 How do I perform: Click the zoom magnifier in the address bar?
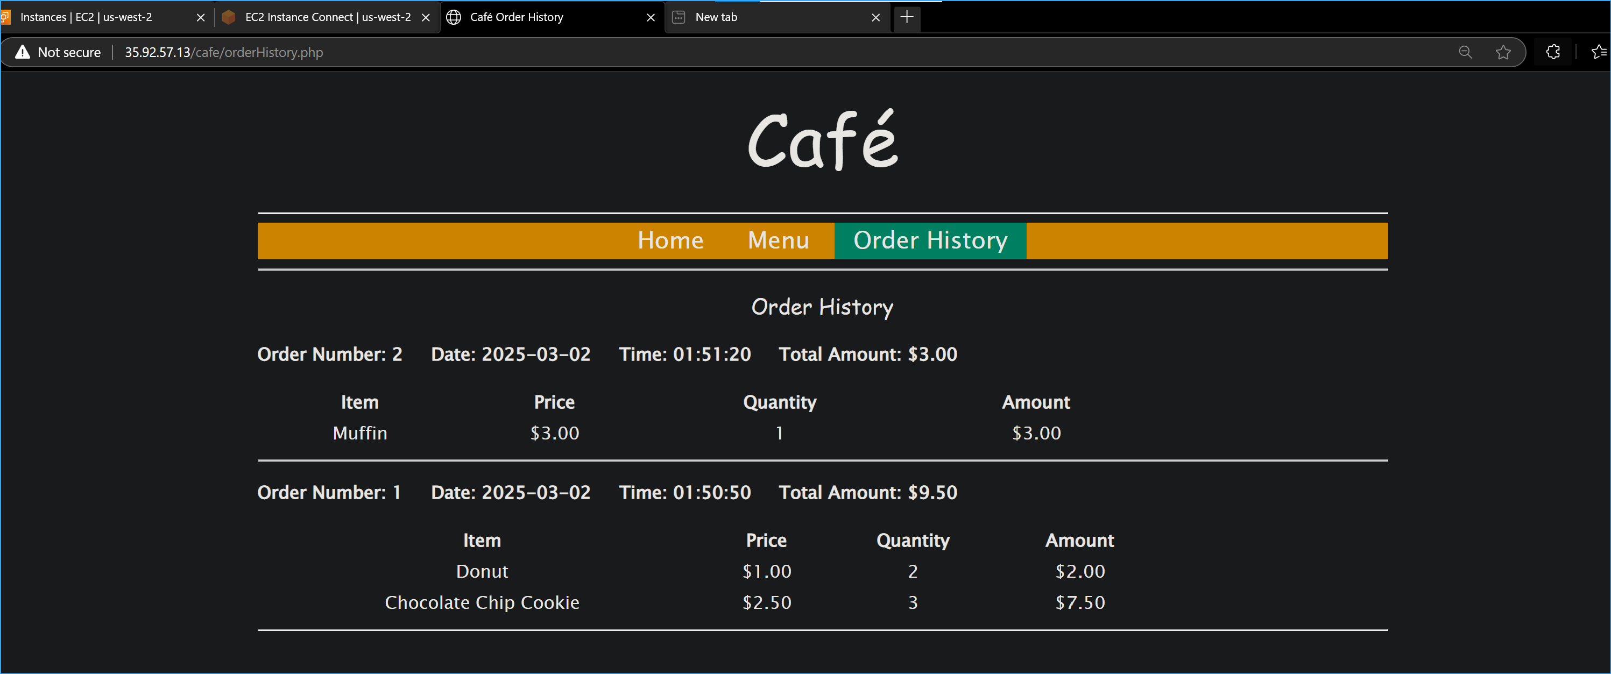(1465, 52)
